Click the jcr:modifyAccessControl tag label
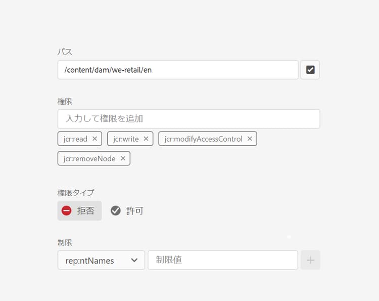379x301 pixels. pos(203,139)
